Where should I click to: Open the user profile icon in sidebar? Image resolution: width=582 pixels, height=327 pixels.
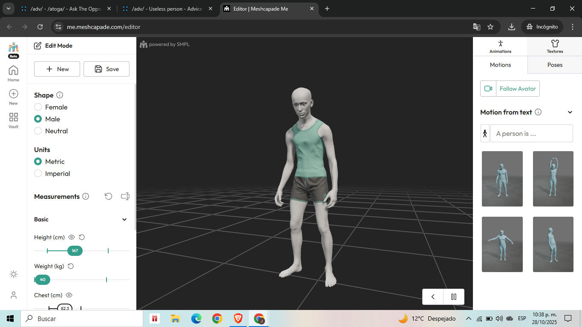click(14, 295)
